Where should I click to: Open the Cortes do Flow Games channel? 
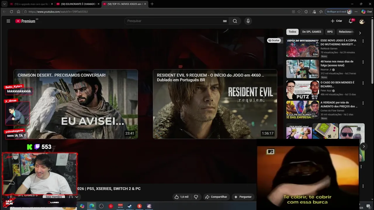pyautogui.click(x=333, y=111)
